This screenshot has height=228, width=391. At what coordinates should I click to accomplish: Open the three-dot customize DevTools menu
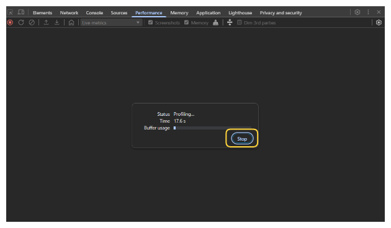coord(368,12)
